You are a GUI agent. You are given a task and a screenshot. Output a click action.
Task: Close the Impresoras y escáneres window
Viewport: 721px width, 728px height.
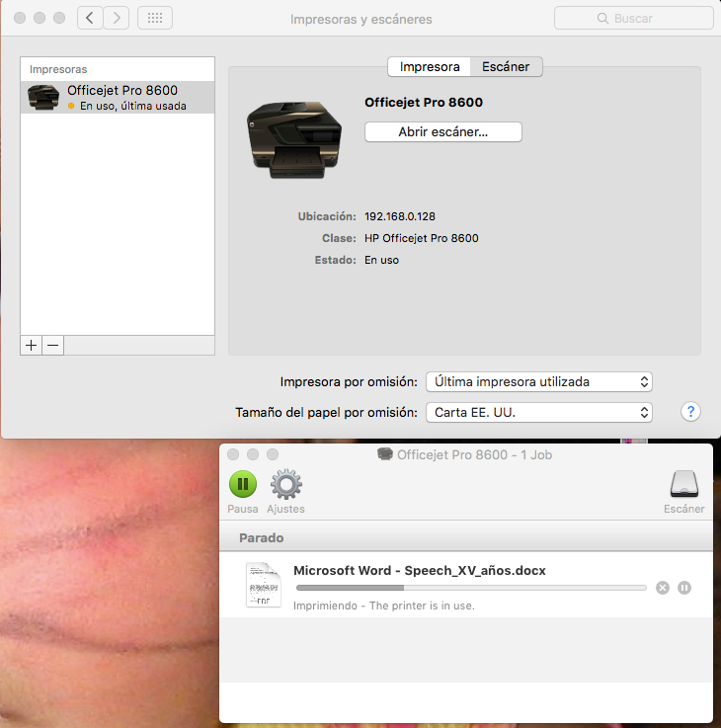(20, 18)
